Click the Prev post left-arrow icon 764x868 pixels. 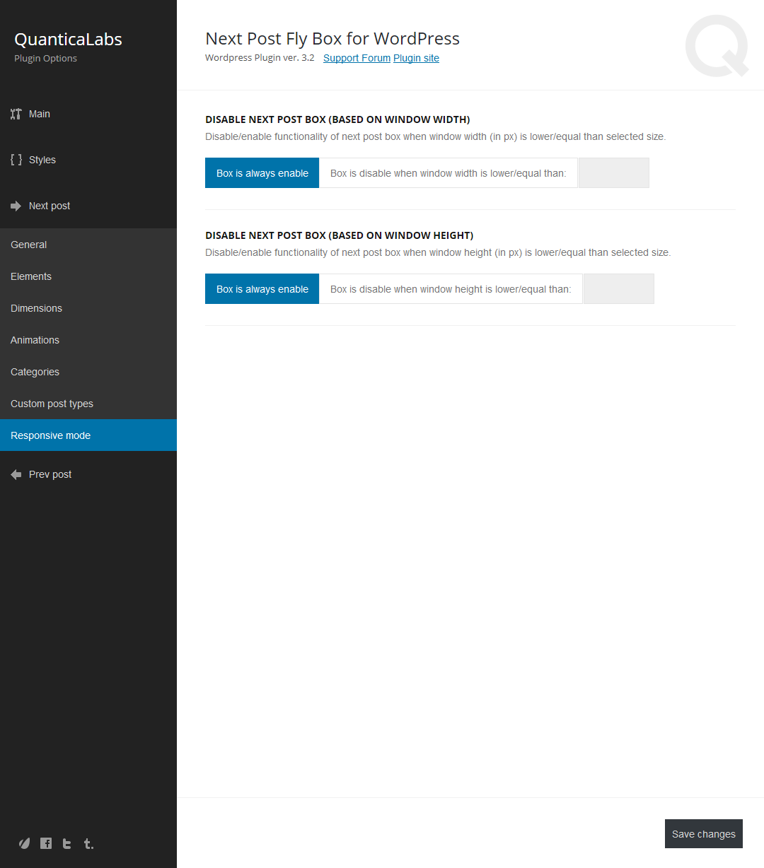[x=16, y=474]
